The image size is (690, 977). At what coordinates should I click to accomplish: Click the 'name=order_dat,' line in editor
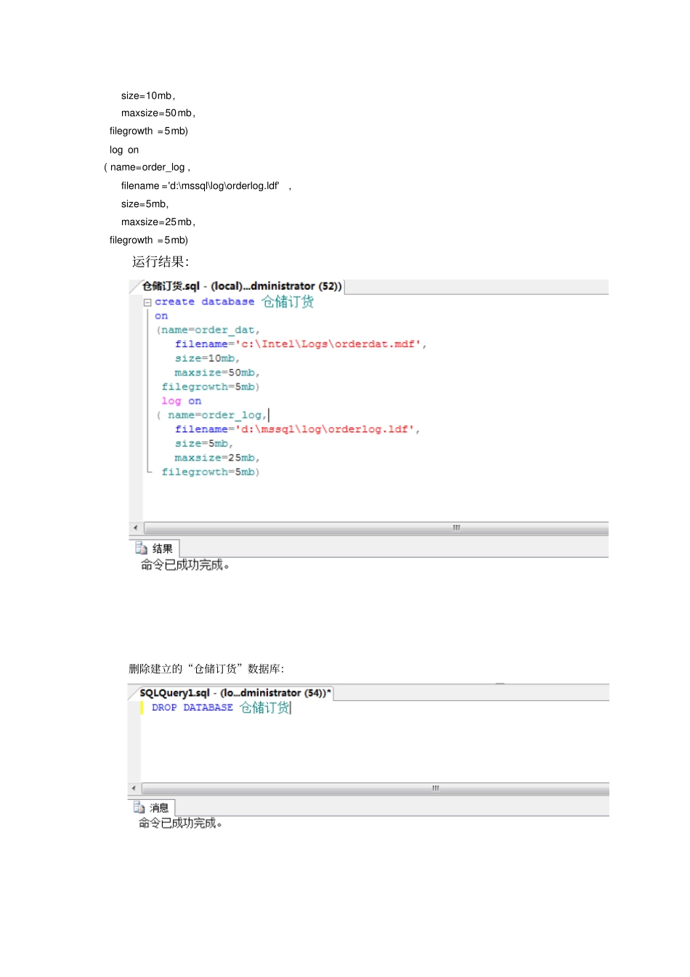pyautogui.click(x=208, y=330)
